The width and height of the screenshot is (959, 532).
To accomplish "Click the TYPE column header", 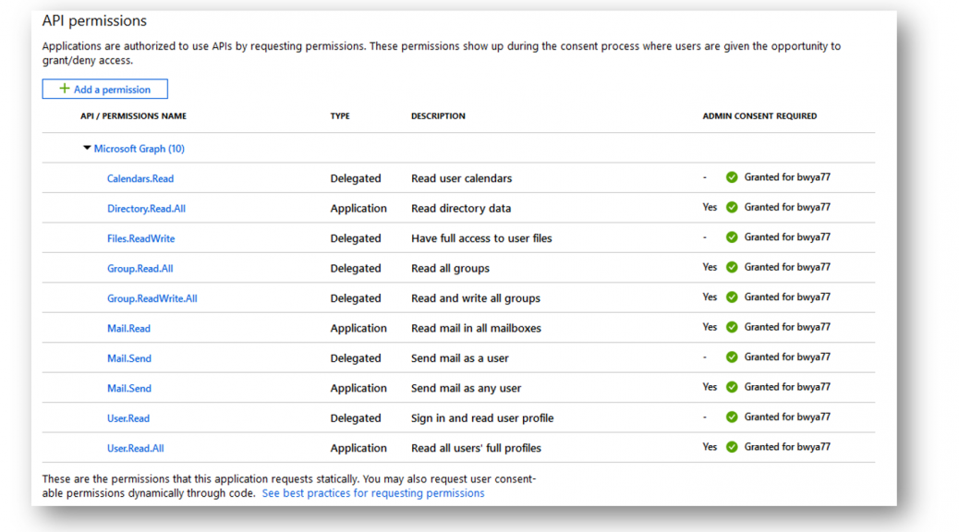I will tap(340, 115).
